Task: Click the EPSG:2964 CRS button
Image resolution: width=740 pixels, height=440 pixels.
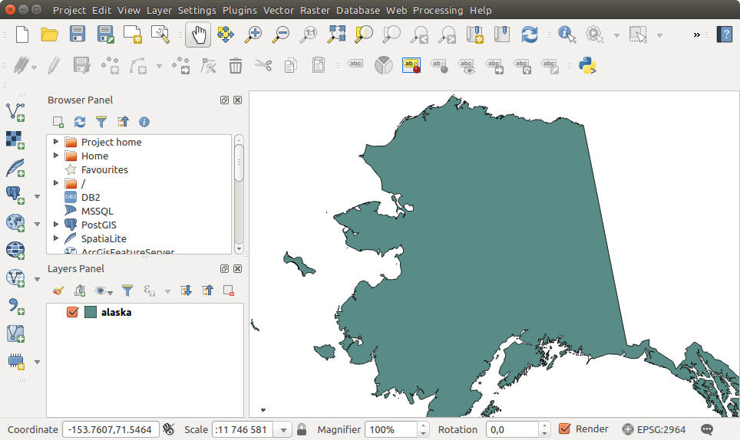Action: [x=654, y=429]
